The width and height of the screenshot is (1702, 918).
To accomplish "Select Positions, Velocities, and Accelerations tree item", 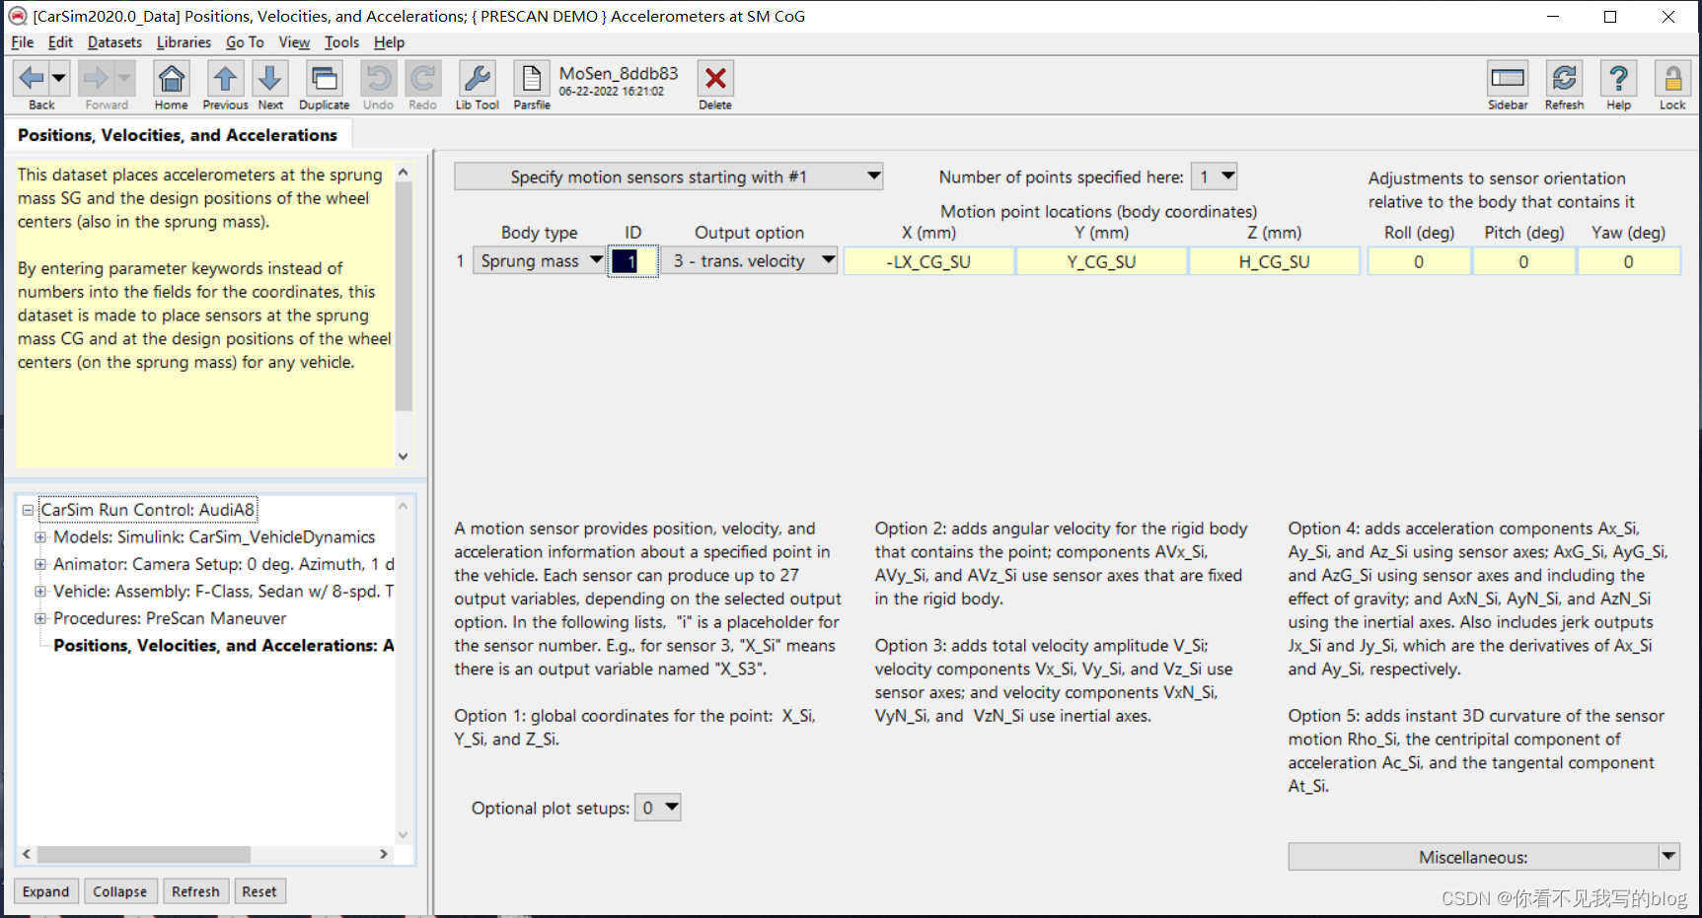I will 224,646.
